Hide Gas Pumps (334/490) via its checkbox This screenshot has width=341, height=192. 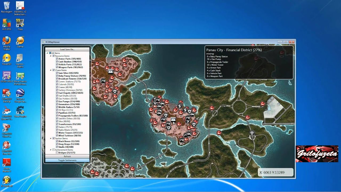coord(57,101)
